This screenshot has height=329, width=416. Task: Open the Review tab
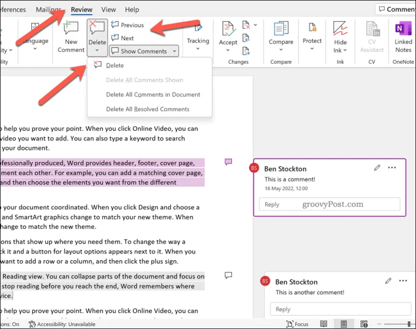tap(82, 9)
